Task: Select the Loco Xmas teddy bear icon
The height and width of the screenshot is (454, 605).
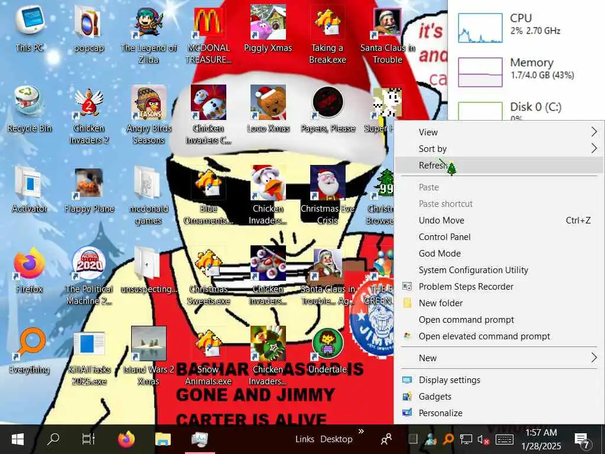Action: [x=268, y=109]
